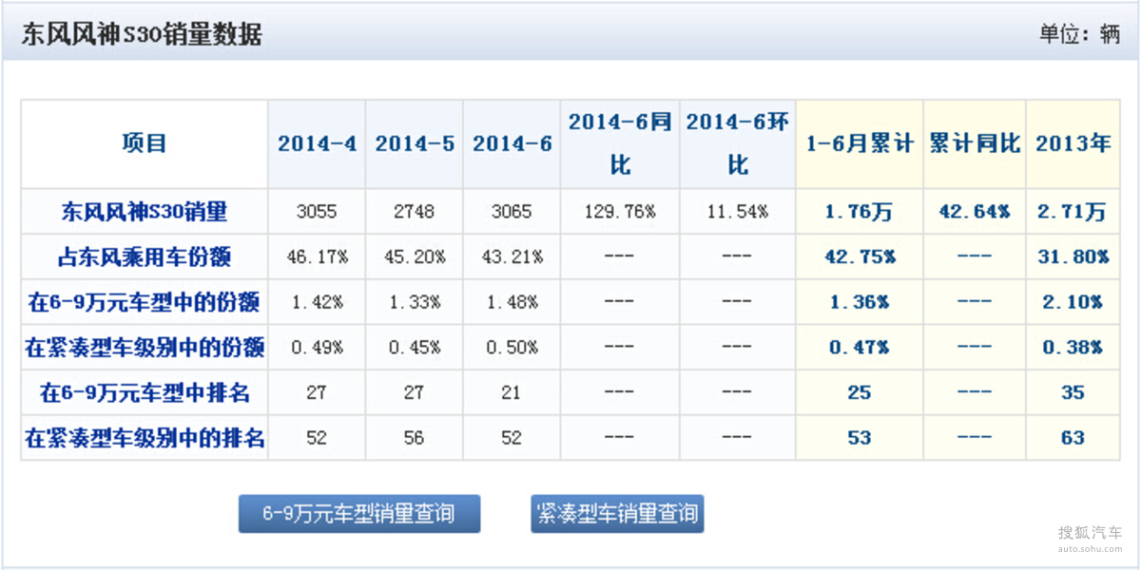Screen dimensions: 1141x570
Task: Click the 在6-9万元车型中排名 row label
Action: coord(145,392)
